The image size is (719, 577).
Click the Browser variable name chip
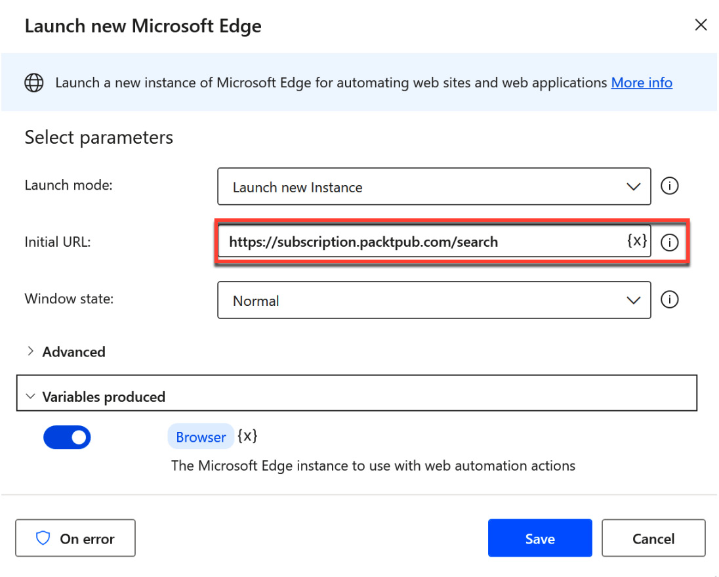(x=201, y=437)
